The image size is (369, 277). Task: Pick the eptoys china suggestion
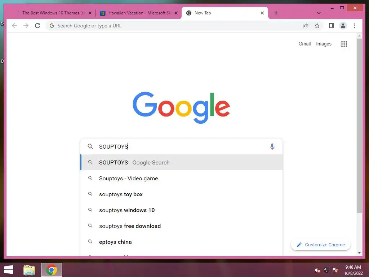click(182, 242)
